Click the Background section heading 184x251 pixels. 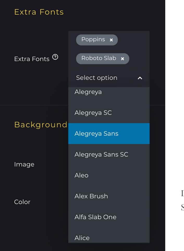pos(41,125)
